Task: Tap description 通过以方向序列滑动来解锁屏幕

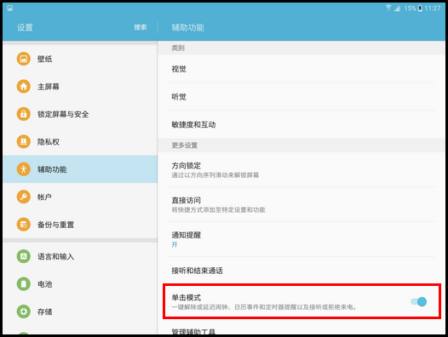Action: click(x=215, y=175)
